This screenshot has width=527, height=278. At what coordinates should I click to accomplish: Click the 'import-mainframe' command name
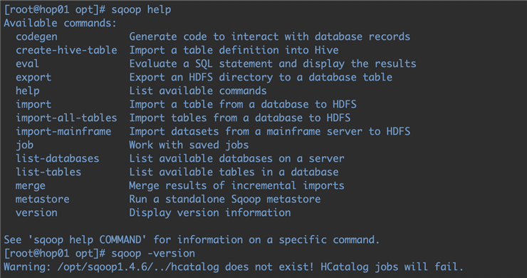tap(63, 131)
